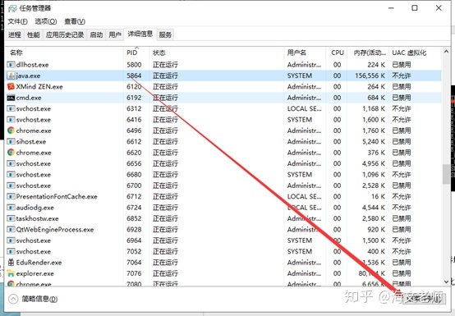Screen dimensions: 455x316
Task: Sort by the 内存(活动) column header
Action: click(x=369, y=53)
